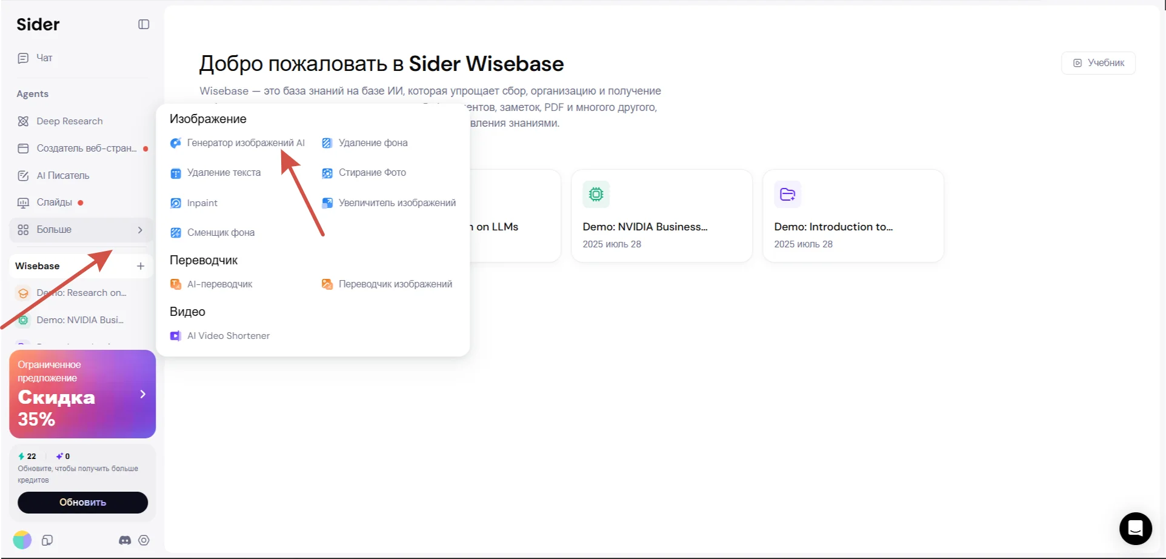1166x559 pixels.
Task: Expand the Больше menu chevron
Action: click(x=140, y=230)
